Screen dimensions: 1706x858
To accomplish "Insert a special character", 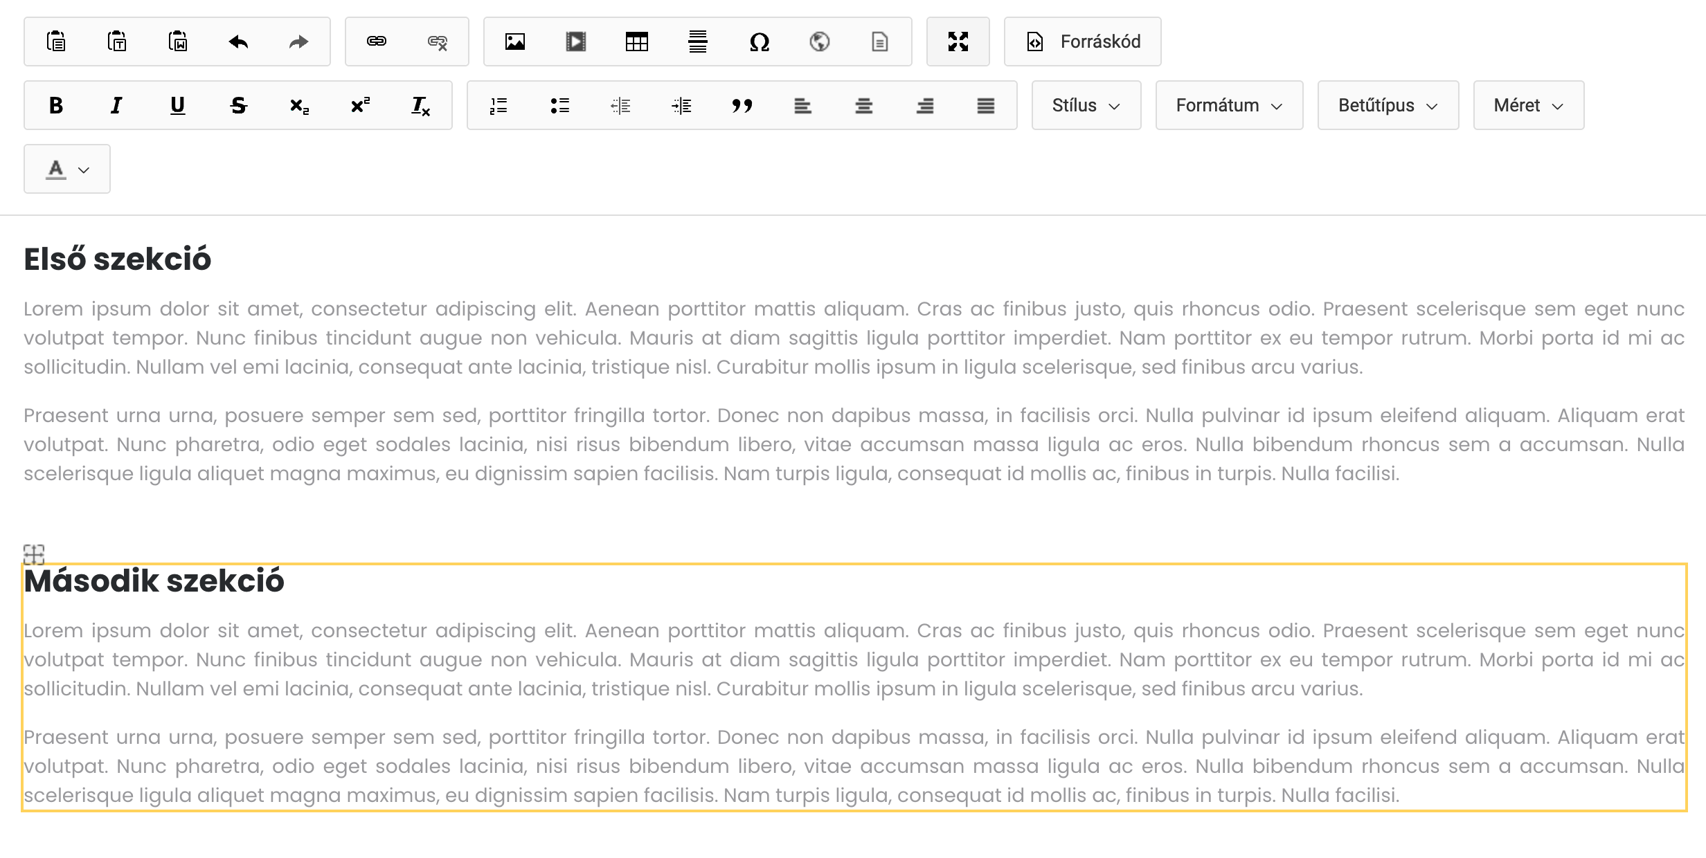I will tap(759, 42).
